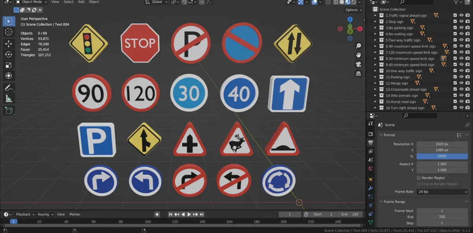Select the Move tool in toolbar
473x233 pixels.
pos(9,44)
